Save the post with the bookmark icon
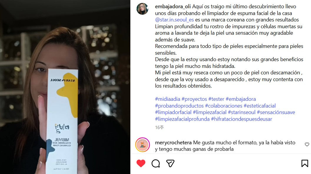Image resolution: width=311 pixels, height=174 pixels. pos(305,163)
